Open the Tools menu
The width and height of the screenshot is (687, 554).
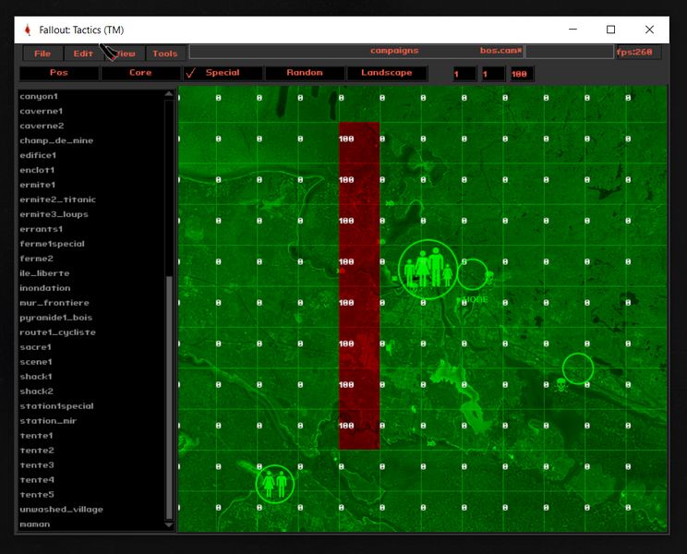pos(165,54)
